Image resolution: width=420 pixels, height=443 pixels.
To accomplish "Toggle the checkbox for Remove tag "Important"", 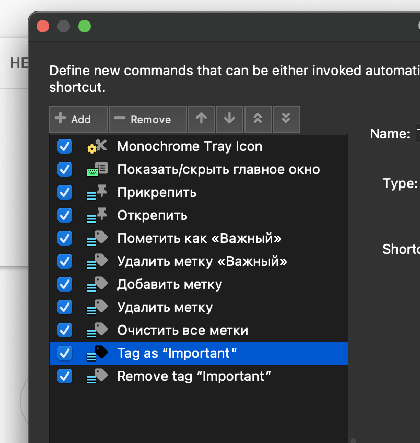I will click(x=64, y=376).
